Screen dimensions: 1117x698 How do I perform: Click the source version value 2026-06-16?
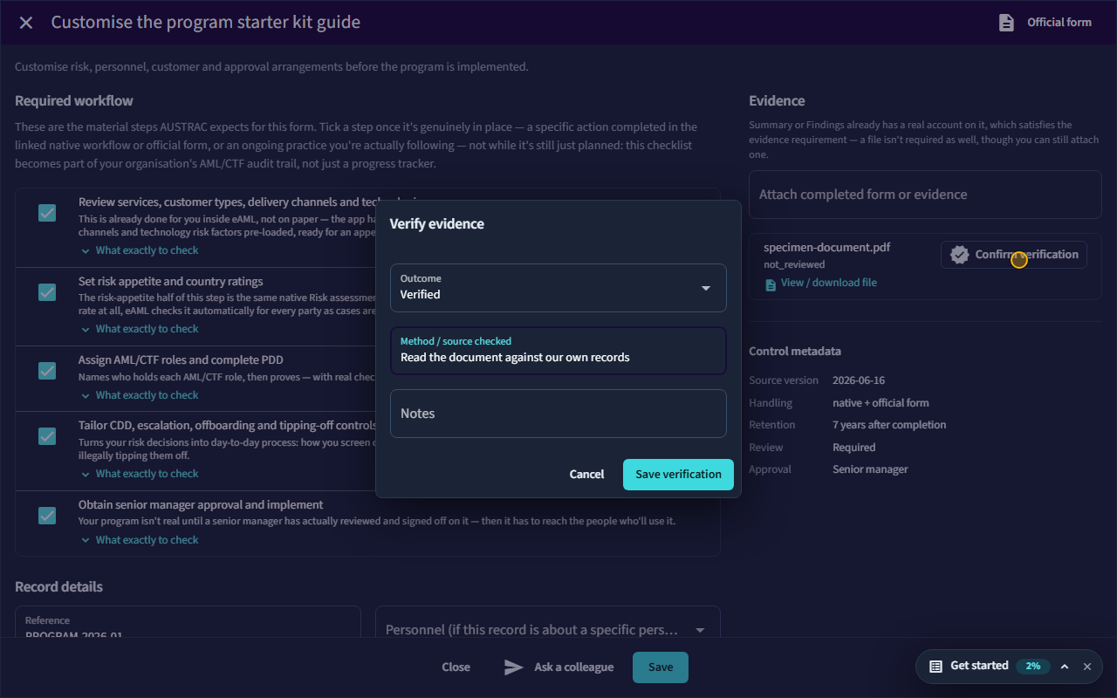(859, 380)
